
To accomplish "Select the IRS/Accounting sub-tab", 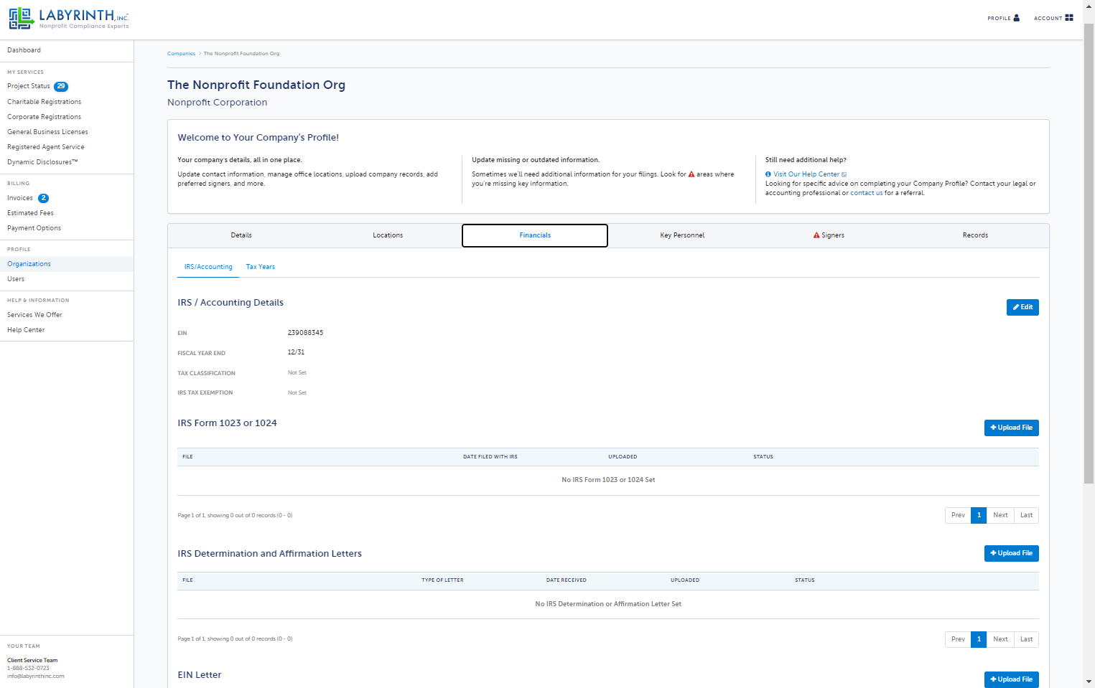I will tap(208, 267).
